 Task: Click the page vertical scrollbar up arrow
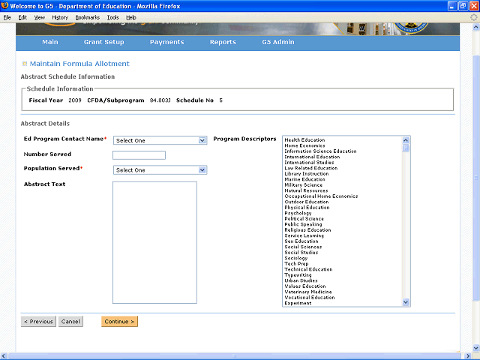(475, 27)
